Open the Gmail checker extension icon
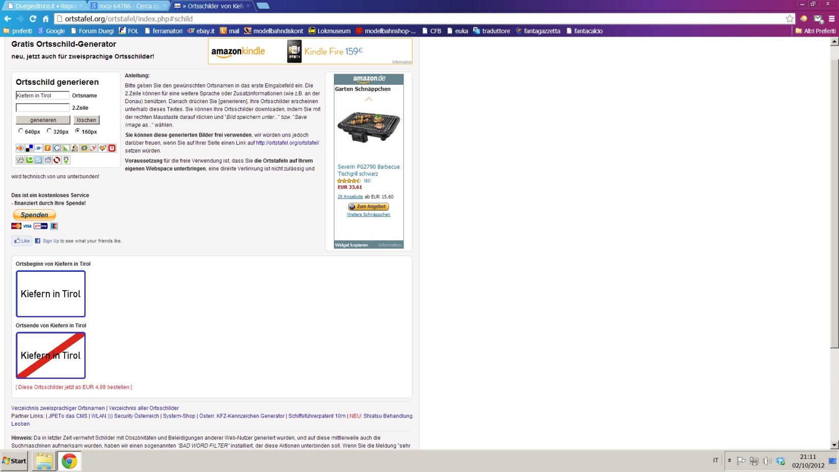The image size is (839, 472). pos(818,19)
